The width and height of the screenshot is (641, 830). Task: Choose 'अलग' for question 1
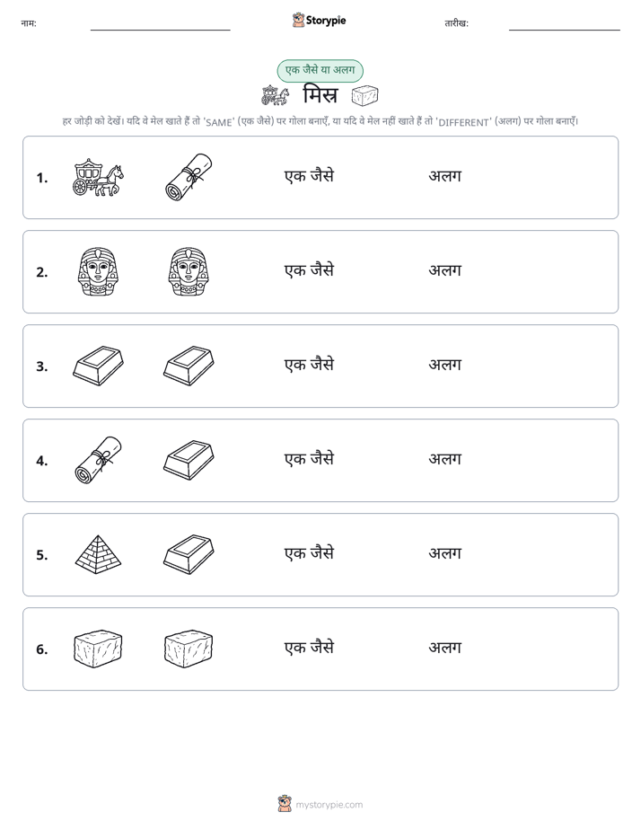point(444,176)
